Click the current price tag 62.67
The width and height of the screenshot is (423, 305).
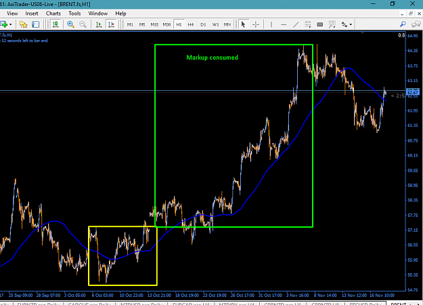tap(412, 92)
